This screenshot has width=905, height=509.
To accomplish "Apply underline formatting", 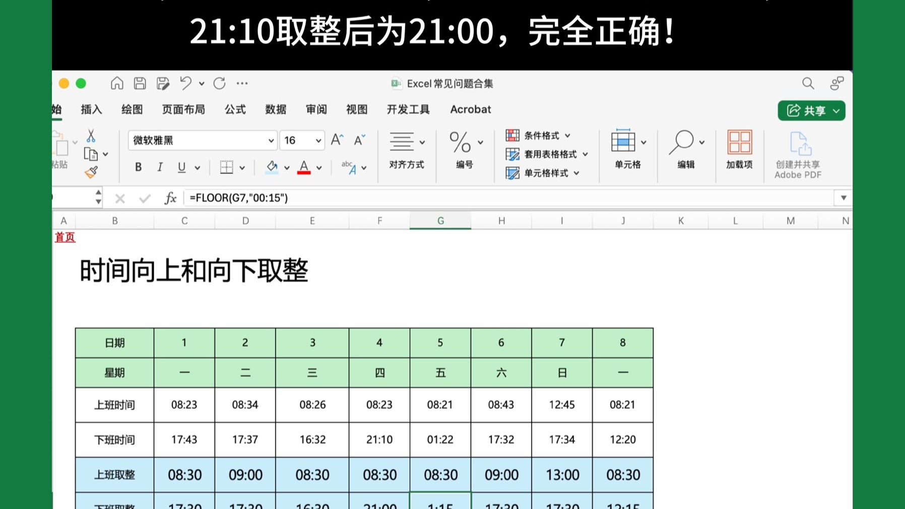I will click(x=181, y=167).
